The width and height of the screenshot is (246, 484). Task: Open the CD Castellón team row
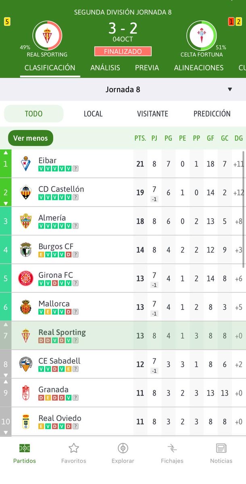click(x=123, y=192)
